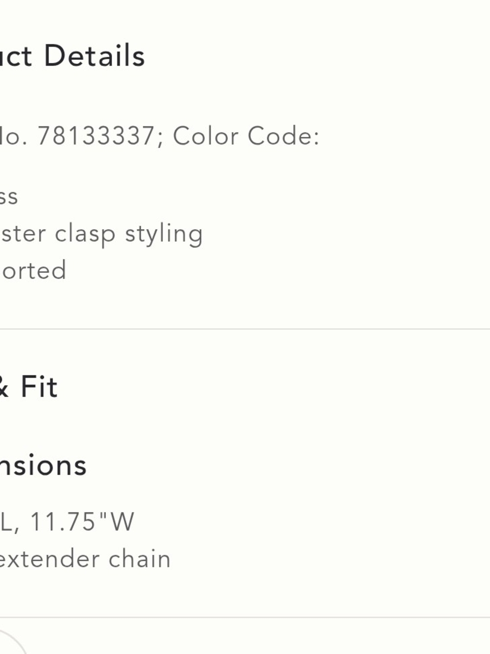Click the length 'L,' measurement text
This screenshot has width=490, height=654.
pyautogui.click(x=10, y=522)
